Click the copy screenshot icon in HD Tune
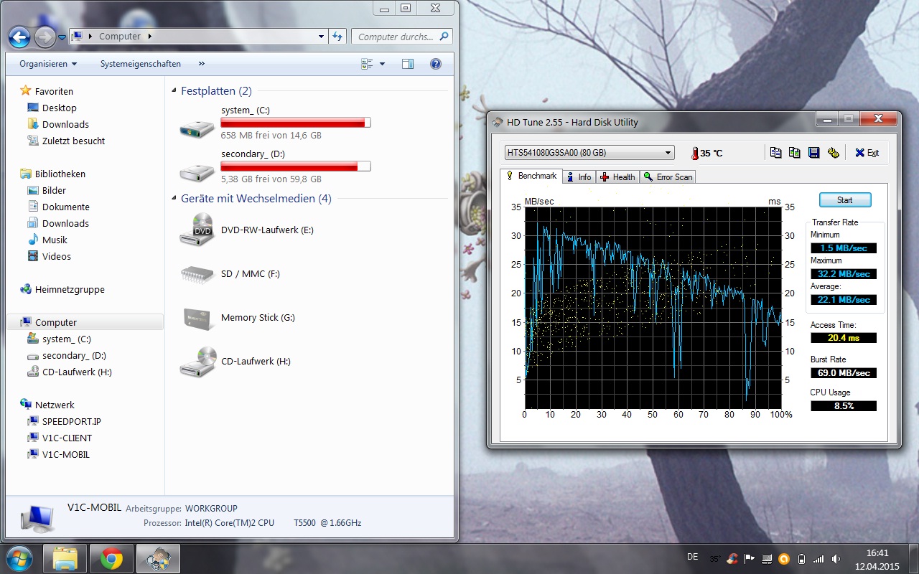Image resolution: width=919 pixels, height=574 pixels. tap(794, 153)
